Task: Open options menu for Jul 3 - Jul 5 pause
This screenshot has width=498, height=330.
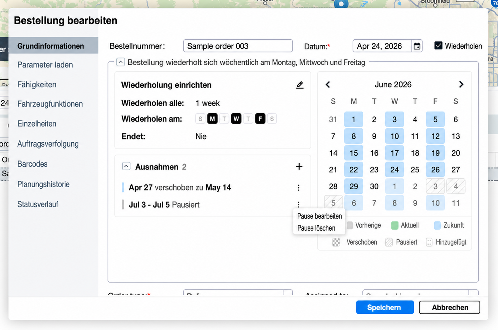Action: click(x=299, y=204)
